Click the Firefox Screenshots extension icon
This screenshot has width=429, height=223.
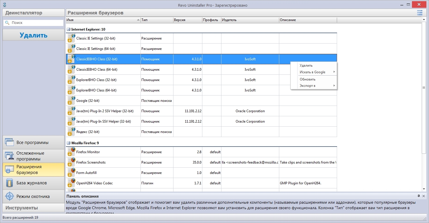(x=71, y=162)
